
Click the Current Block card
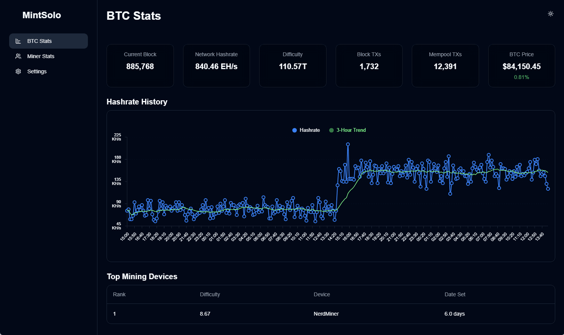point(140,66)
